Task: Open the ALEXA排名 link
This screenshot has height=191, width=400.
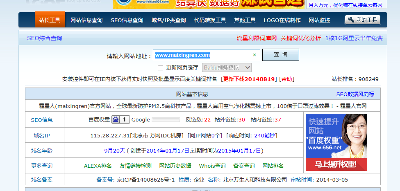Action: pos(98,166)
